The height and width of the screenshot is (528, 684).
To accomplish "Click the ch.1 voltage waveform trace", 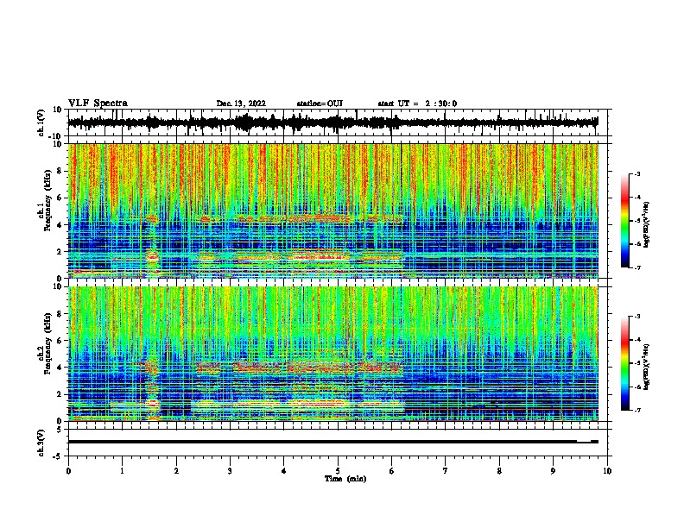I will coord(333,123).
